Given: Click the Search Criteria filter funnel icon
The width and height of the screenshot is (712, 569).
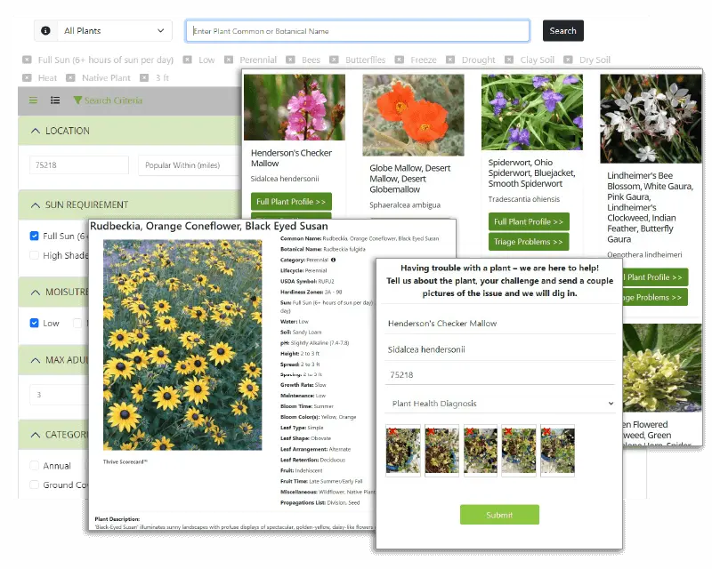Looking at the screenshot, I should [x=77, y=100].
